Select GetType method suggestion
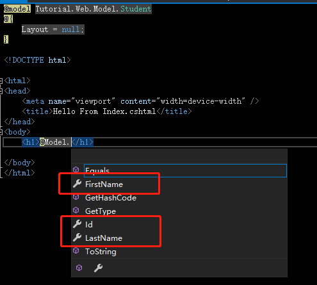Image resolution: width=317 pixels, height=285 pixels. (x=101, y=211)
